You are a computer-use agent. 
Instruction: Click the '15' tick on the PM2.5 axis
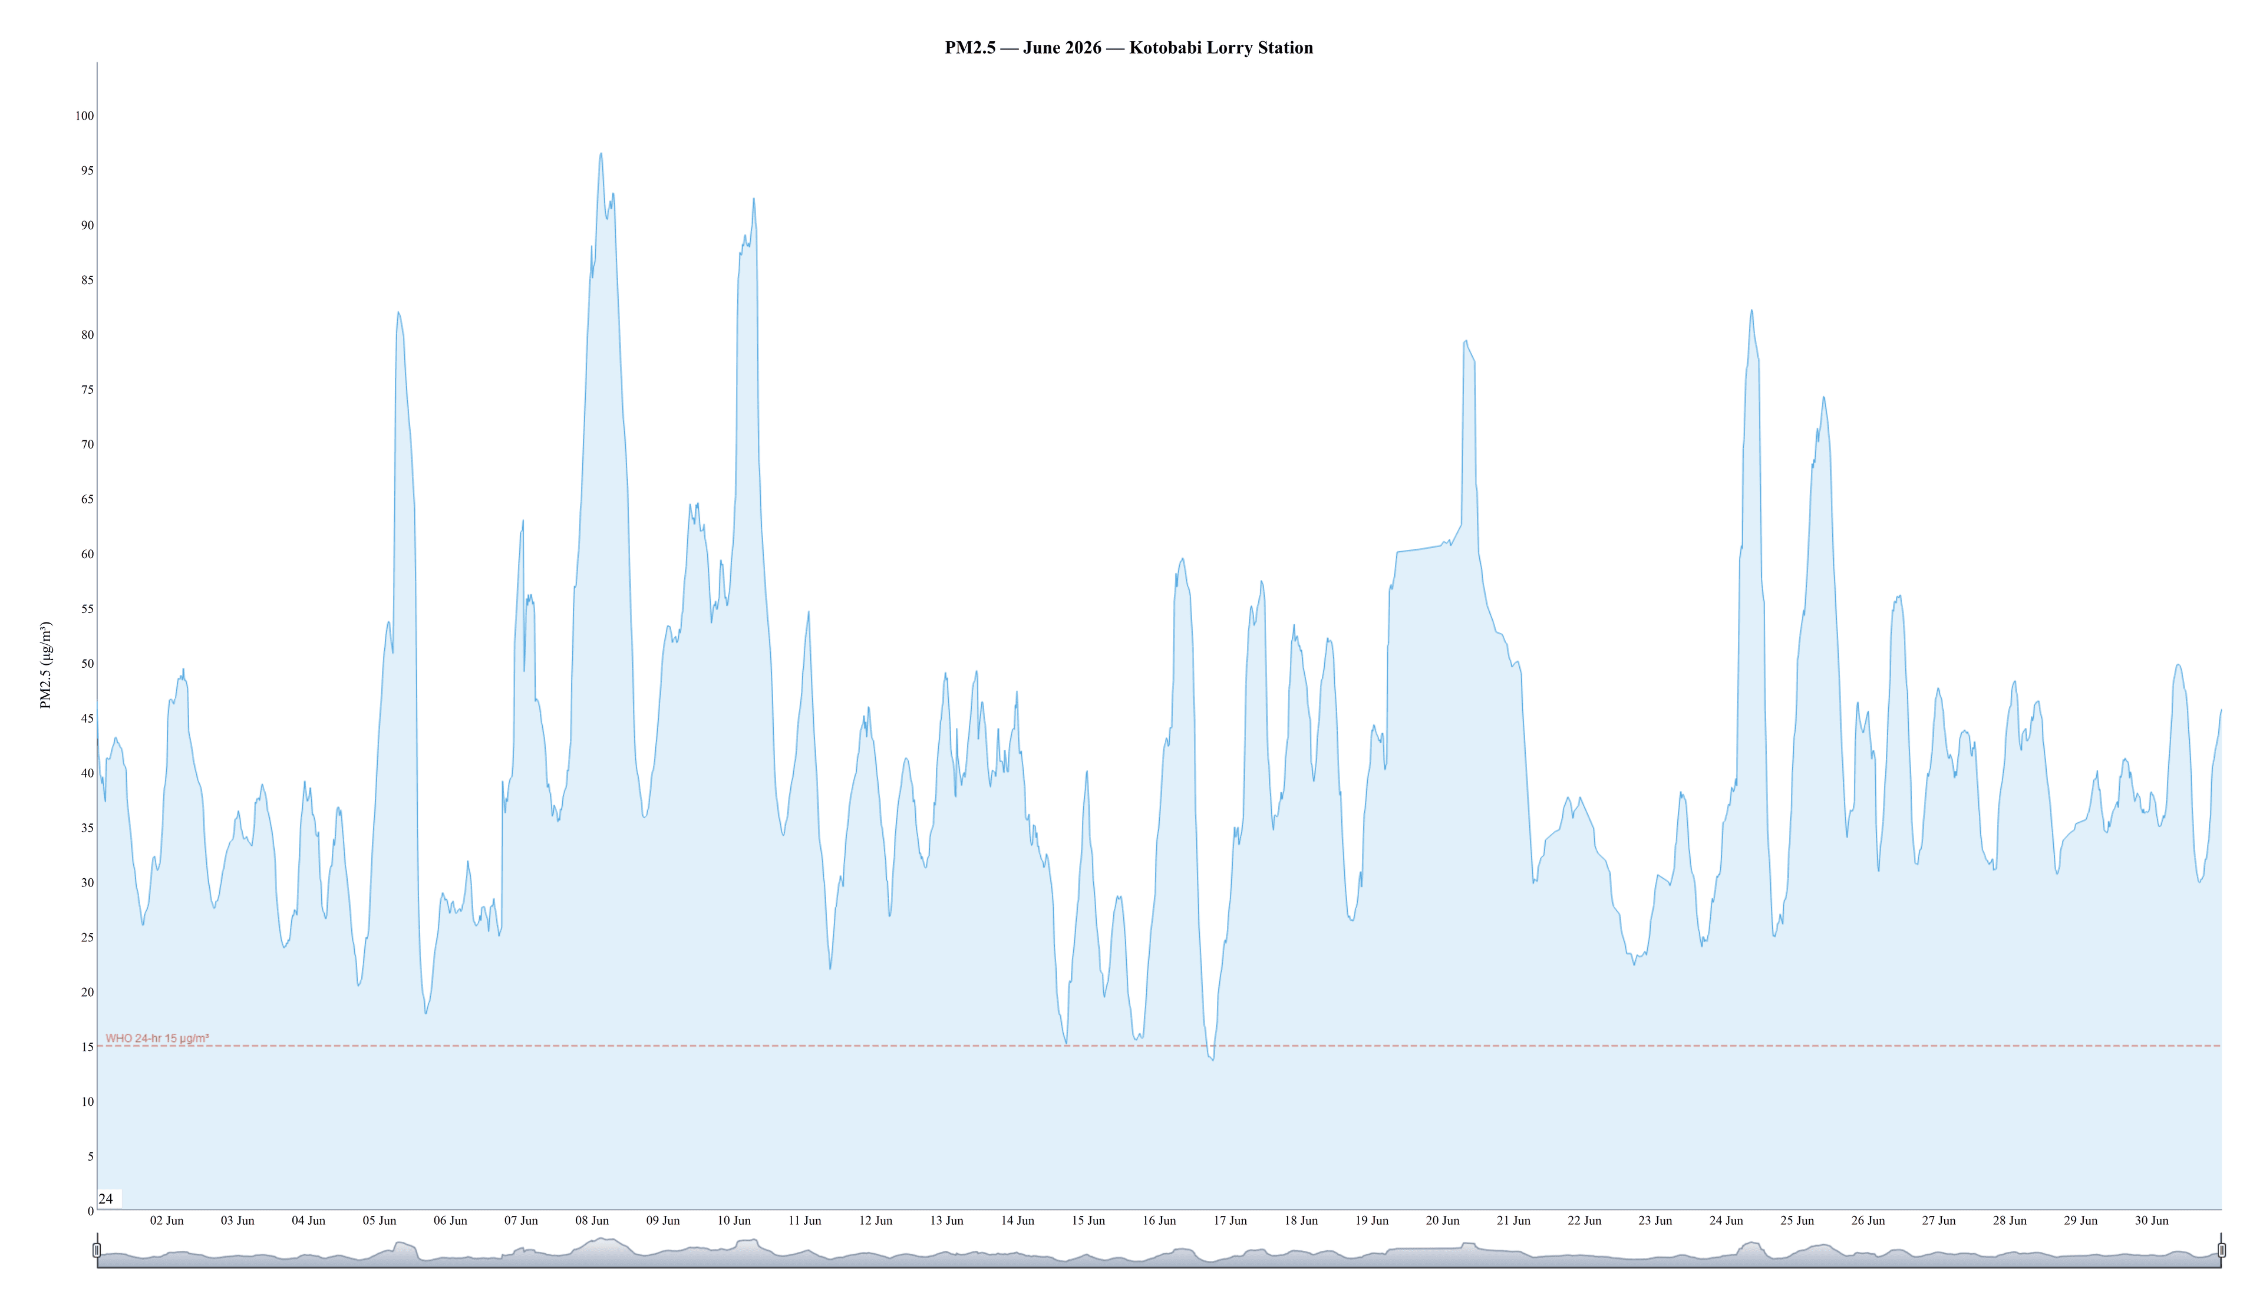point(87,1047)
